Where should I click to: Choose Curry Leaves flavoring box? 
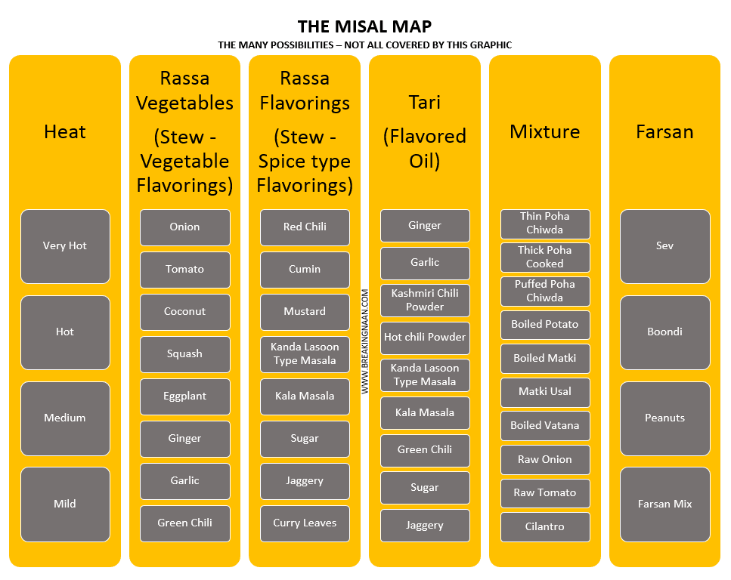[x=305, y=523]
